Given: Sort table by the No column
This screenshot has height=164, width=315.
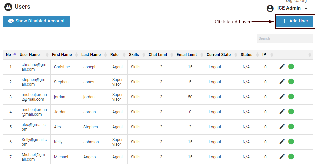Looking at the screenshot, I should point(9,55).
